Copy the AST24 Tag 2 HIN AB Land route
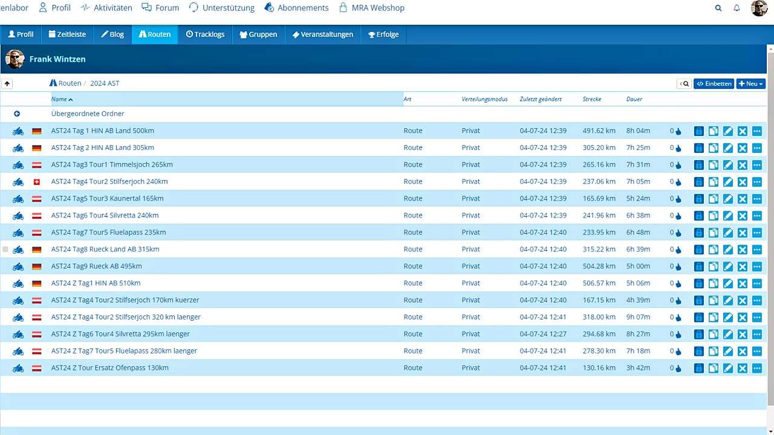This screenshot has width=774, height=435. pyautogui.click(x=714, y=148)
